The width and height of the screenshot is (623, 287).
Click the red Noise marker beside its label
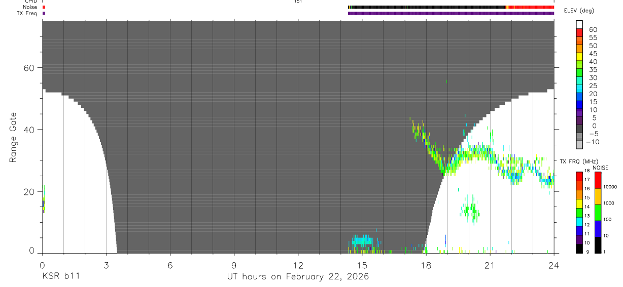pos(44,7)
